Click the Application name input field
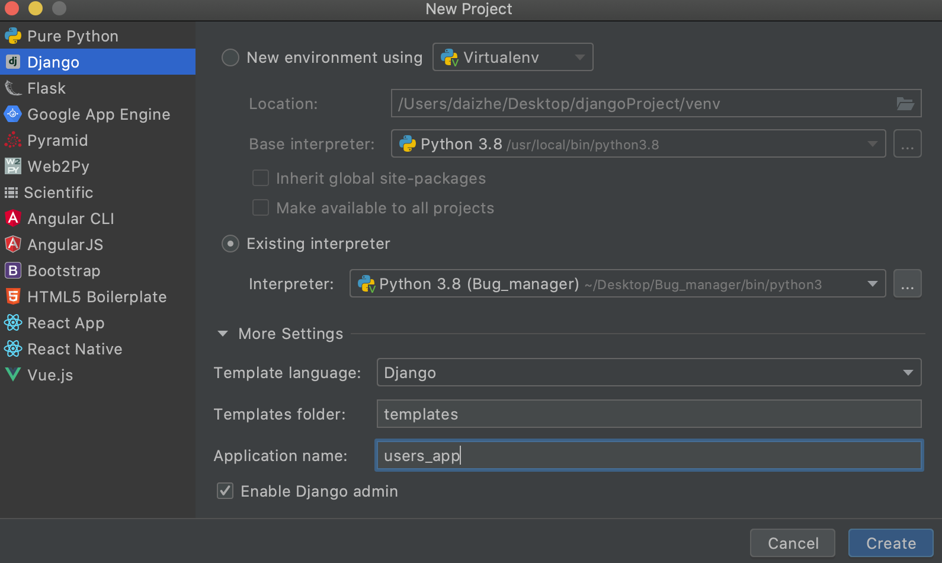 pyautogui.click(x=649, y=455)
